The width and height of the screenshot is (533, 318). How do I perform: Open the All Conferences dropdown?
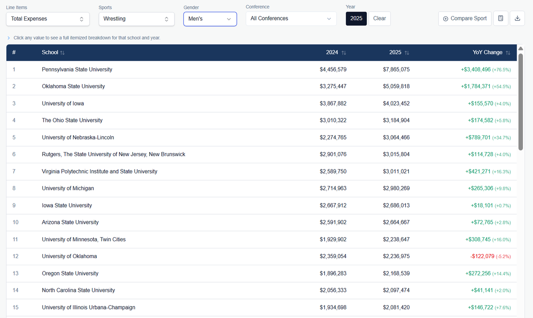291,18
